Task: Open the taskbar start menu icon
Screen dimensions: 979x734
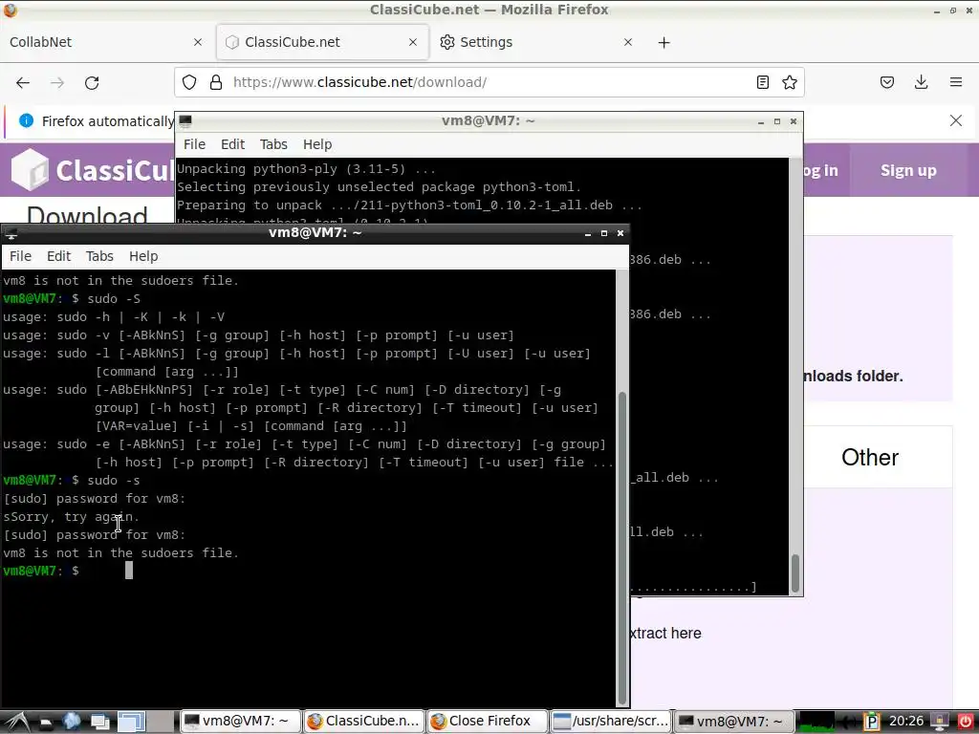Action: pyautogui.click(x=16, y=722)
